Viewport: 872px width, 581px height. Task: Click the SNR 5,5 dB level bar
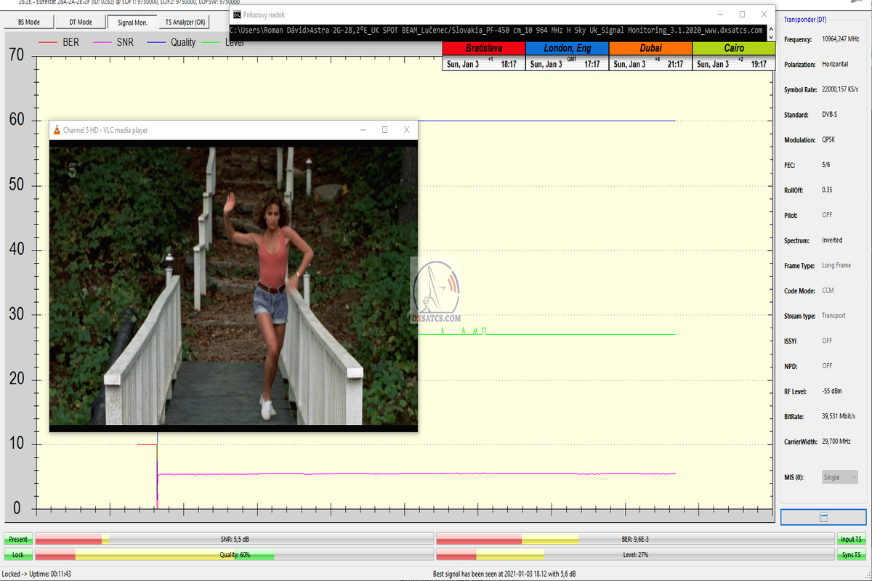(x=234, y=539)
